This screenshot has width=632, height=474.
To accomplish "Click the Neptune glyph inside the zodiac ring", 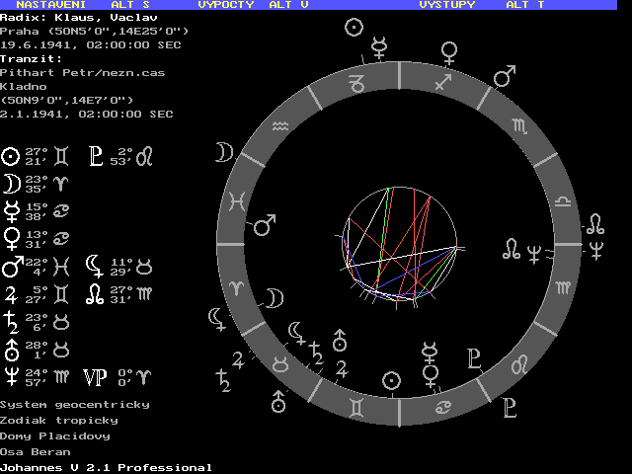I will coord(534,255).
